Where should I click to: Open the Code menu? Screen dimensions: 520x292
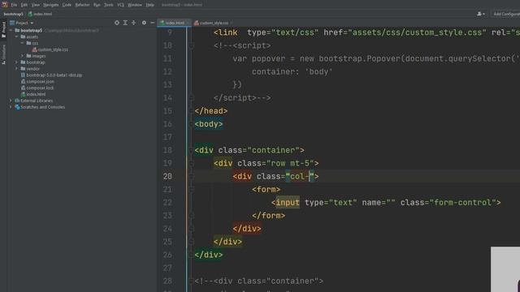click(67, 5)
